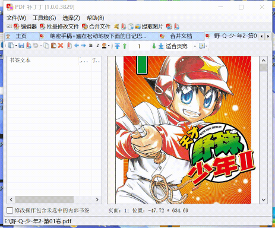
Task: Open the 适合页宽 zoom dropdown
Action: tap(195, 46)
